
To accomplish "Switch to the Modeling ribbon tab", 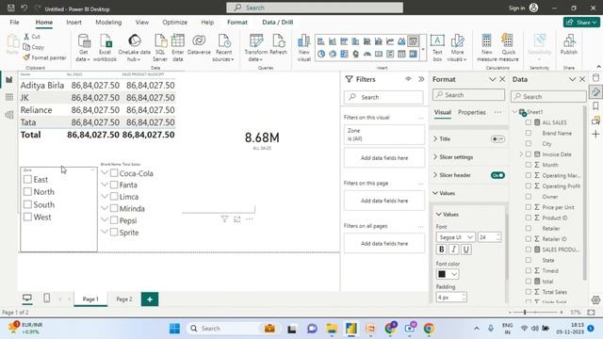I will 108,23.
